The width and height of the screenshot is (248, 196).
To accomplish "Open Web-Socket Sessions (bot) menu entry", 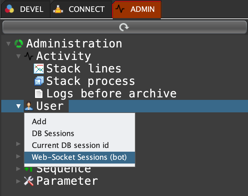I will pos(79,157).
